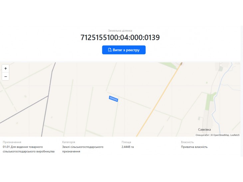Click the Земельна ділянка caption text
The width and height of the screenshot is (243, 182).
(120, 31)
